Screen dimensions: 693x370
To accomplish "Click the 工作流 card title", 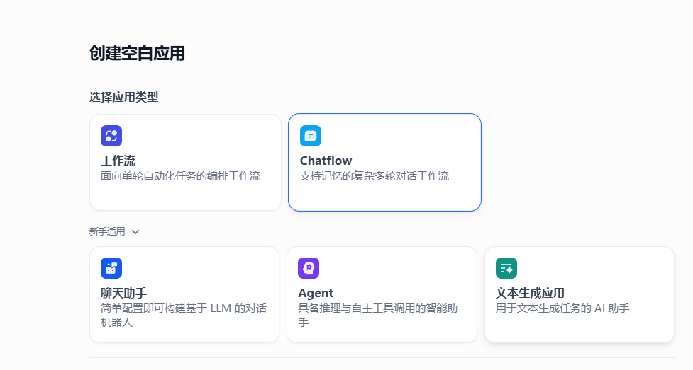I will (x=118, y=161).
